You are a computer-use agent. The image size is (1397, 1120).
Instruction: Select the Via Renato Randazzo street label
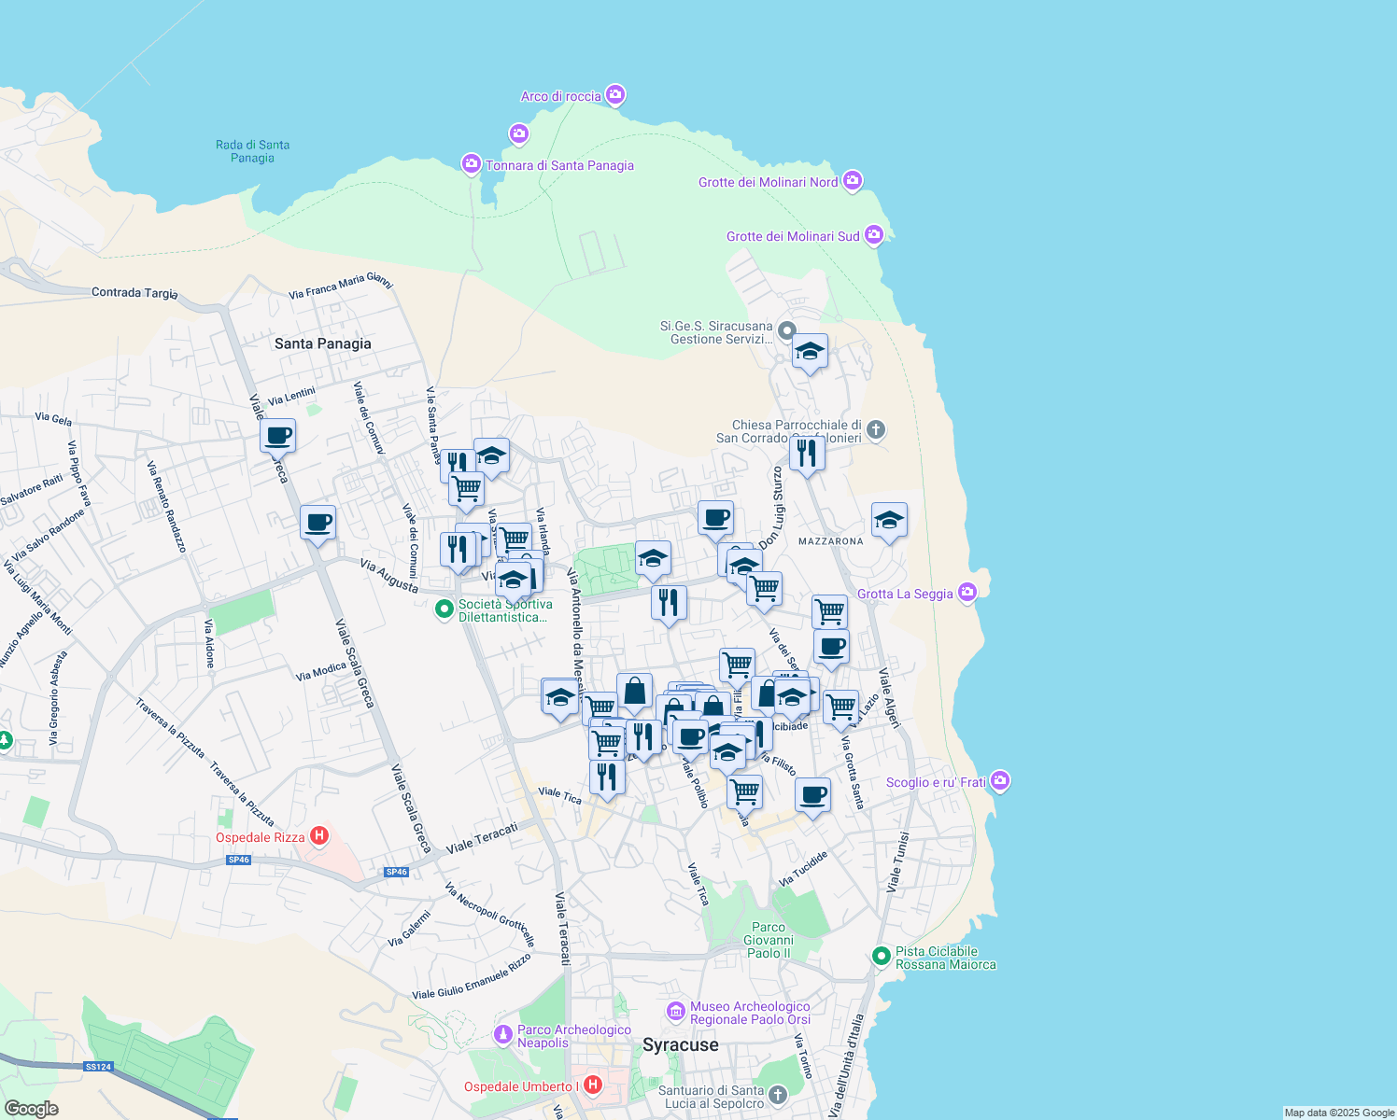point(166,507)
